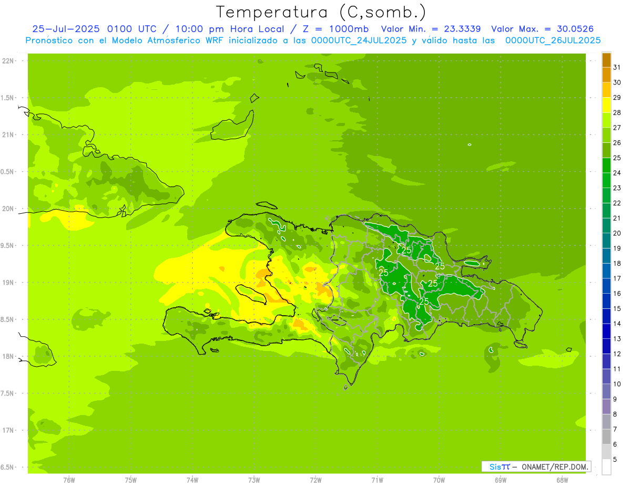631x487 pixels.
Task: Click the gray legend swatch between 6 and 7
Action: [x=606, y=437]
